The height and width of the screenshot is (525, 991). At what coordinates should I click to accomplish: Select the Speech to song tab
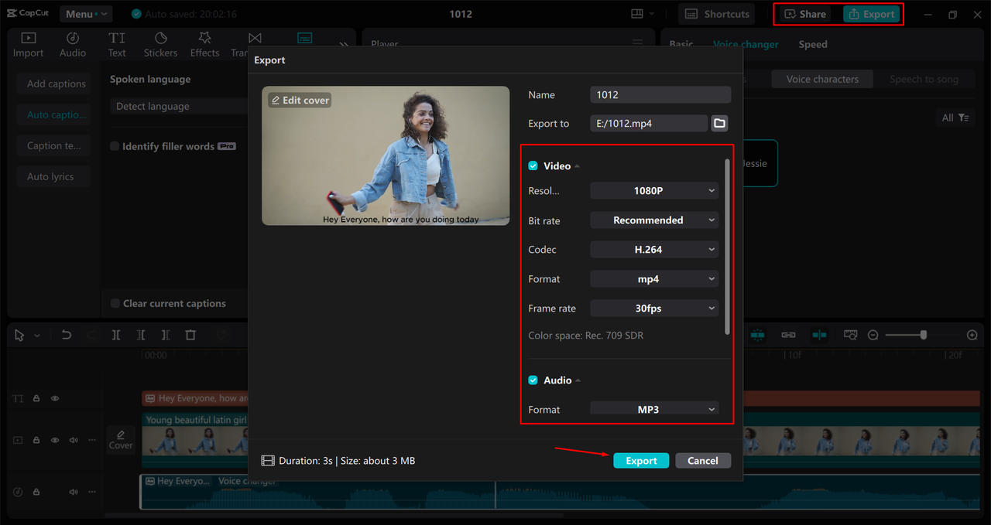[924, 79]
